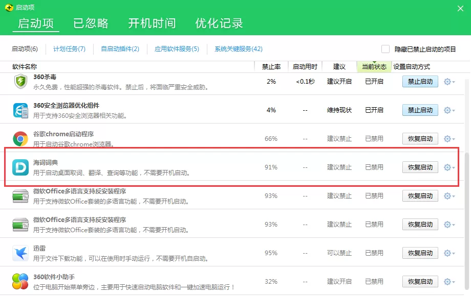Click 建议开启 suggestion for 360软件小助手
This screenshot has width=471, height=296.
click(339, 282)
